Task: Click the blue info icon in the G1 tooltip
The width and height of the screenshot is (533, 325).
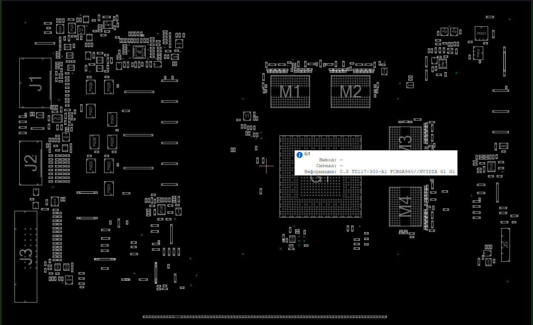Action: click(x=300, y=155)
